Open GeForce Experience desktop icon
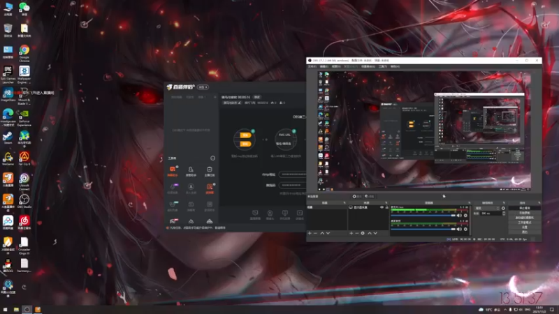Viewport: 559px width, 314px height. pos(24,118)
